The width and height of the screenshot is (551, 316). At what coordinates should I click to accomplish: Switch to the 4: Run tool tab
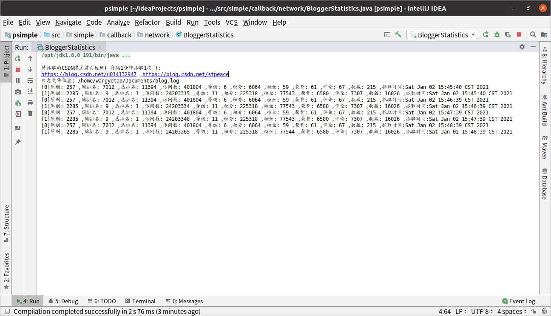point(28,301)
